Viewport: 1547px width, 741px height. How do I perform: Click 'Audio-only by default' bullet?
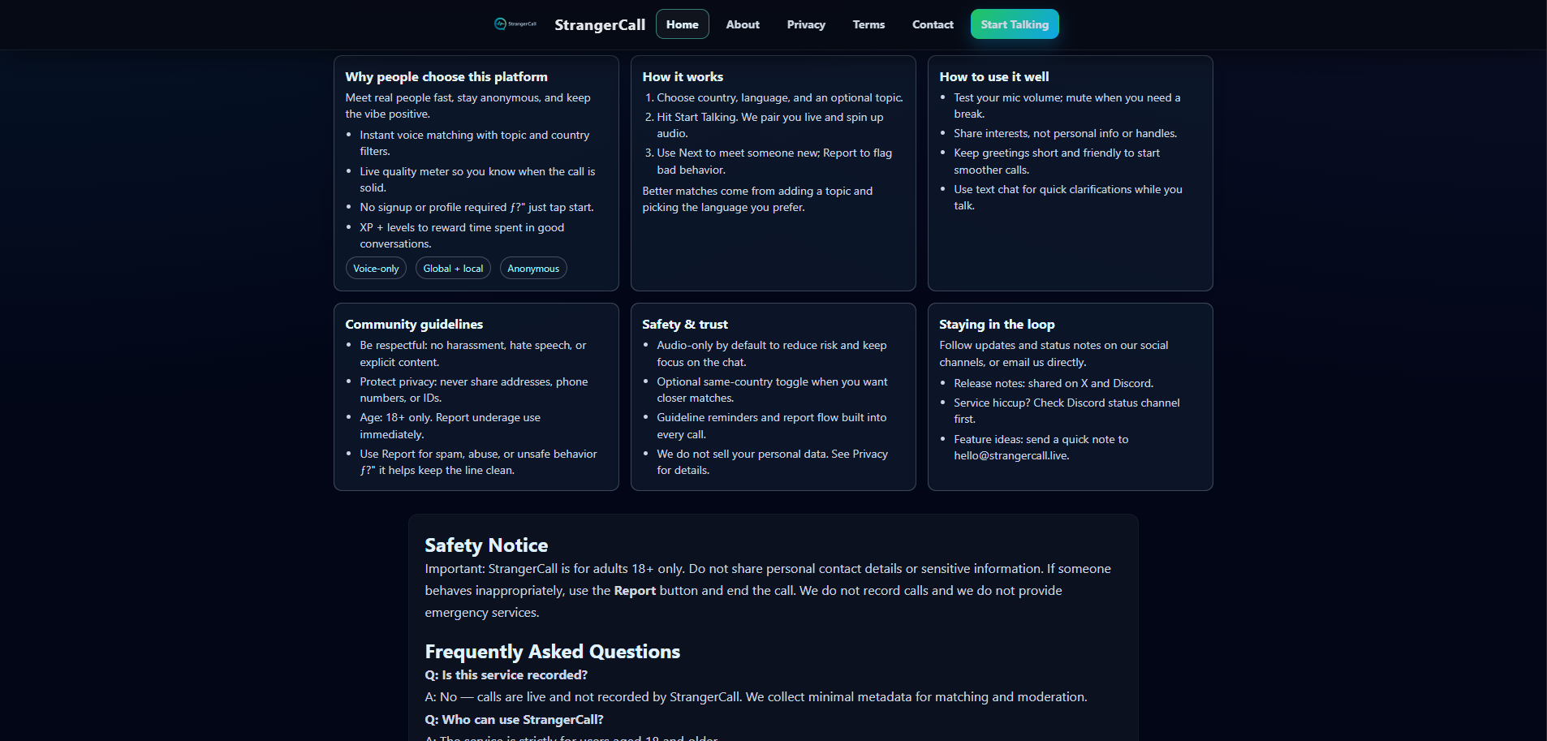(772, 354)
